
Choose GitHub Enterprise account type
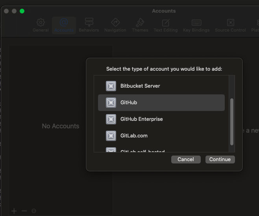(x=161, y=119)
